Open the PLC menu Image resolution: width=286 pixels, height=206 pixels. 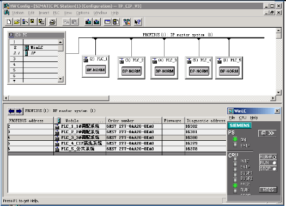pyautogui.click(x=56, y=13)
